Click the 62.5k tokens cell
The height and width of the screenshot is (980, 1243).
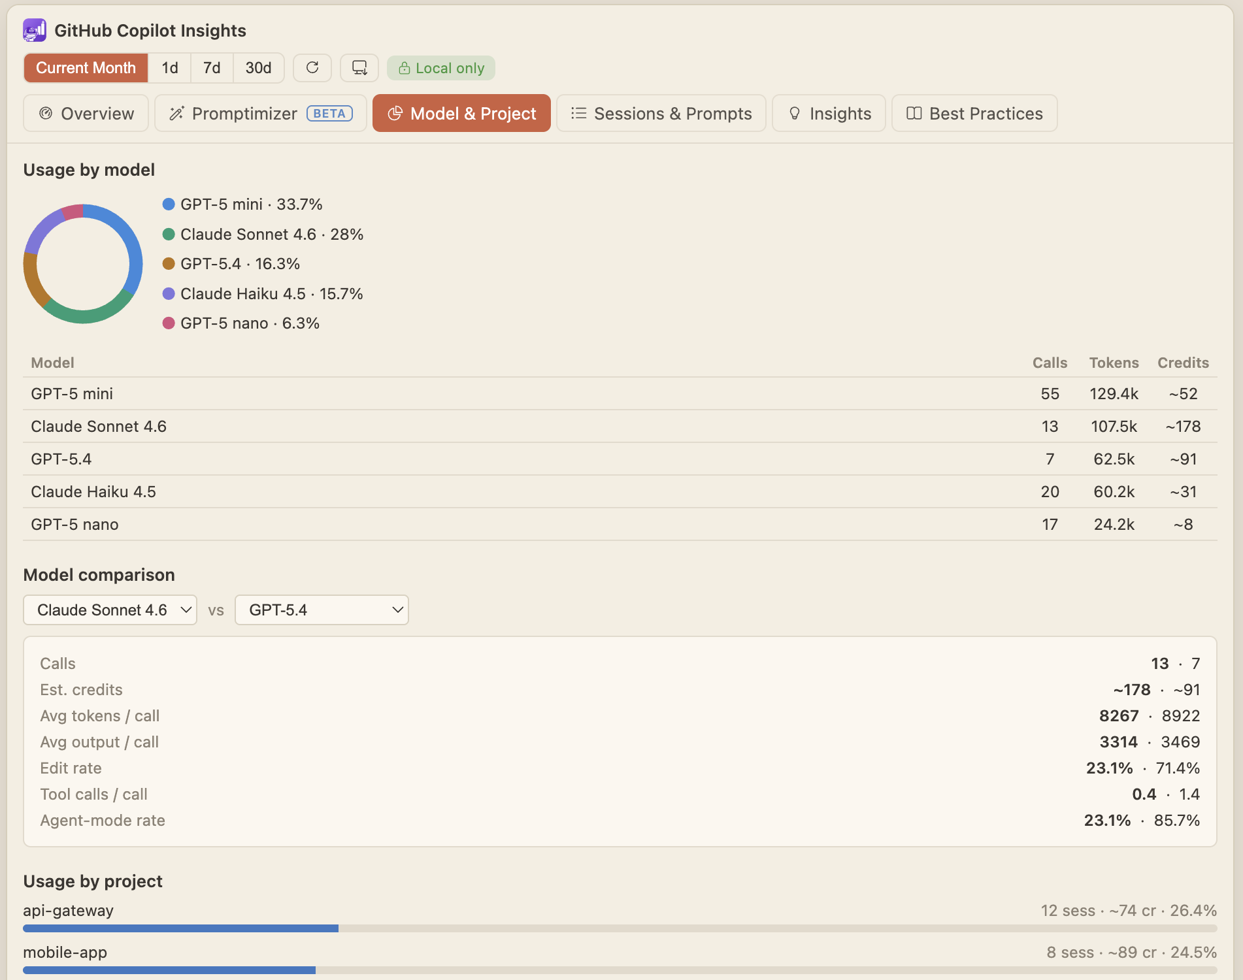pos(1114,459)
